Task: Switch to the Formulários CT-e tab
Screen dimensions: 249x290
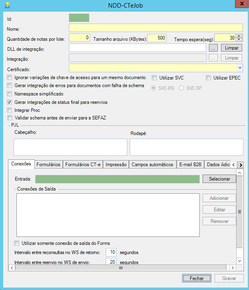Action: click(x=83, y=165)
